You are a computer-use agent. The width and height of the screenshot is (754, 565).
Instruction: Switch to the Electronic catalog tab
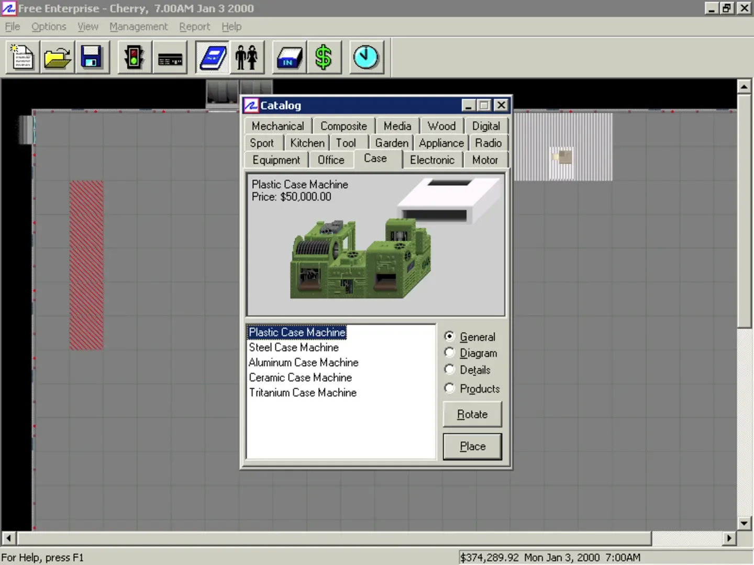432,160
